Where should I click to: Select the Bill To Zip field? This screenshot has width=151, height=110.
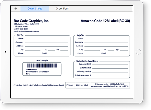(x=64, y=50)
